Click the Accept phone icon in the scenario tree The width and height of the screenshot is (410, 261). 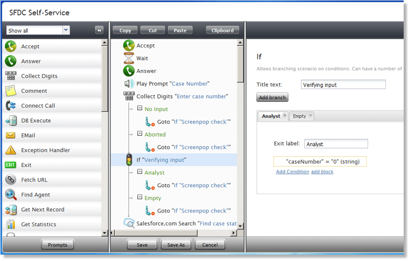(129, 45)
